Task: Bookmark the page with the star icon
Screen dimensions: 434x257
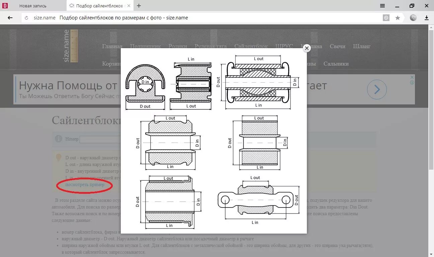Action: click(398, 18)
